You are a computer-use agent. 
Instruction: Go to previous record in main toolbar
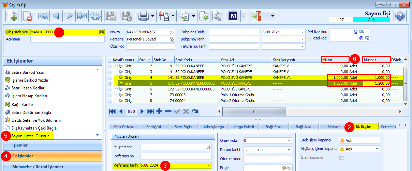pyautogui.click(x=56, y=16)
